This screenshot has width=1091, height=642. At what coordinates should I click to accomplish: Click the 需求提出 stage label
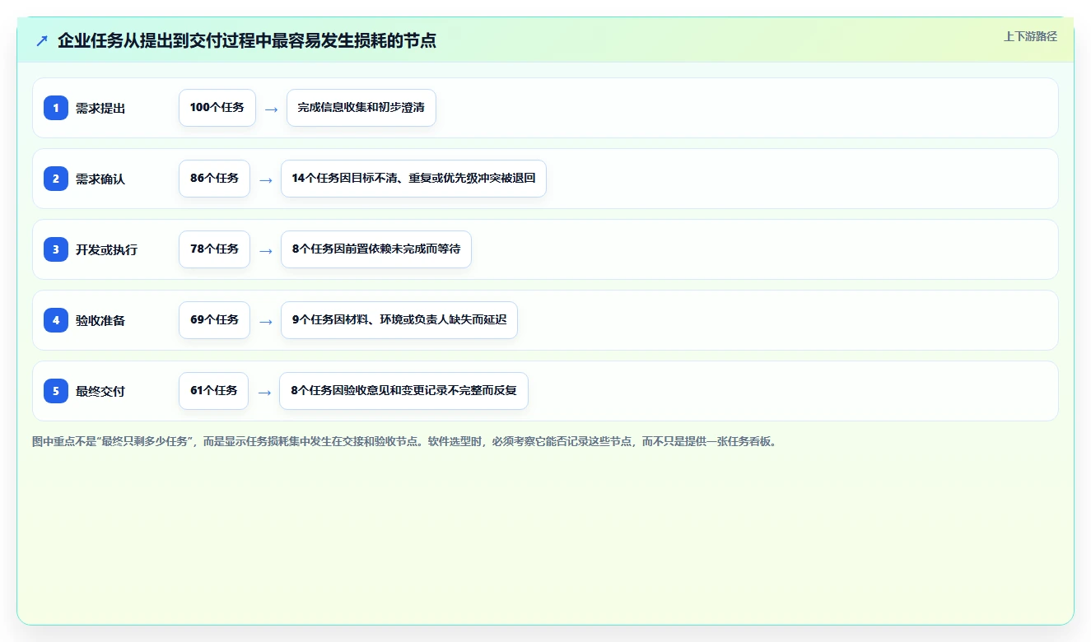(100, 108)
